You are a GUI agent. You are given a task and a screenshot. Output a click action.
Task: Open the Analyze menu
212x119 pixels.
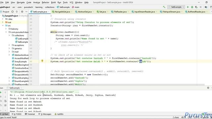[36, 2]
